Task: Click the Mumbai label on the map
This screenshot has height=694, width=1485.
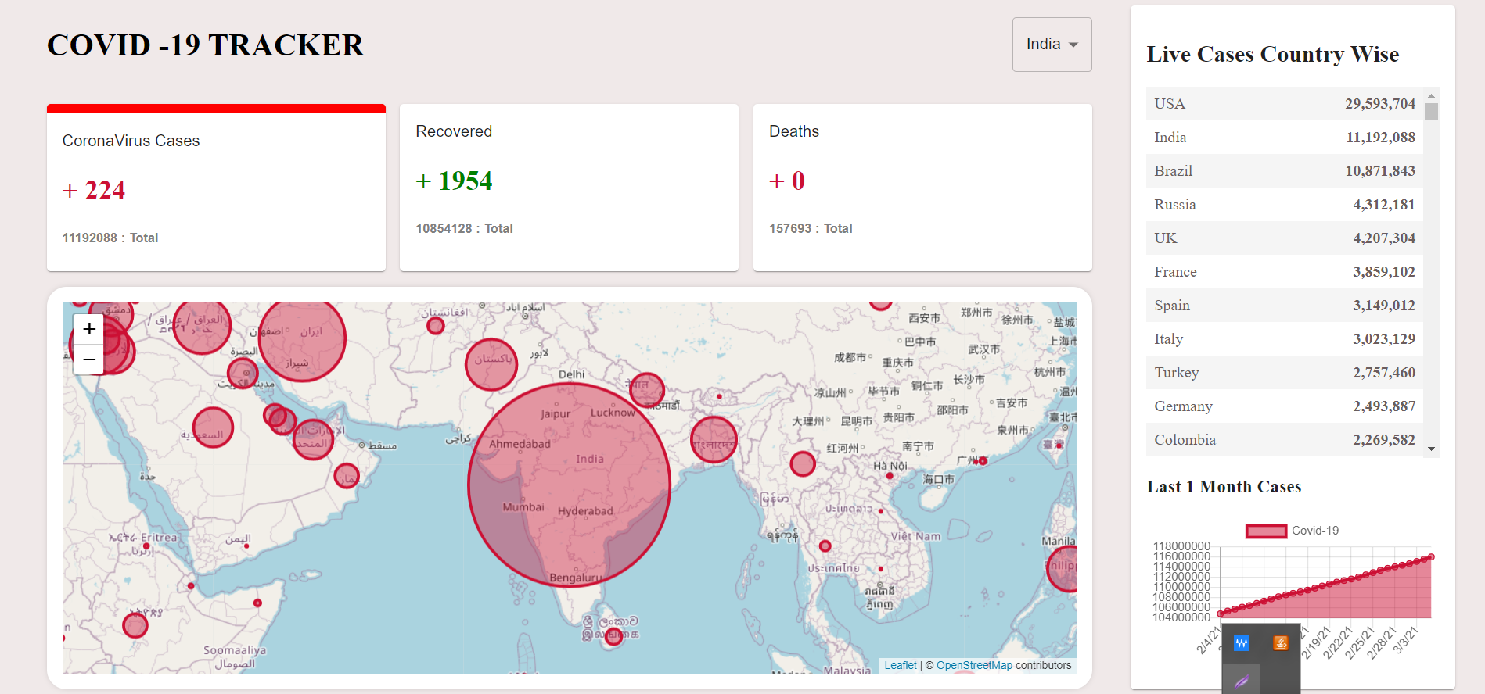Action: [523, 507]
